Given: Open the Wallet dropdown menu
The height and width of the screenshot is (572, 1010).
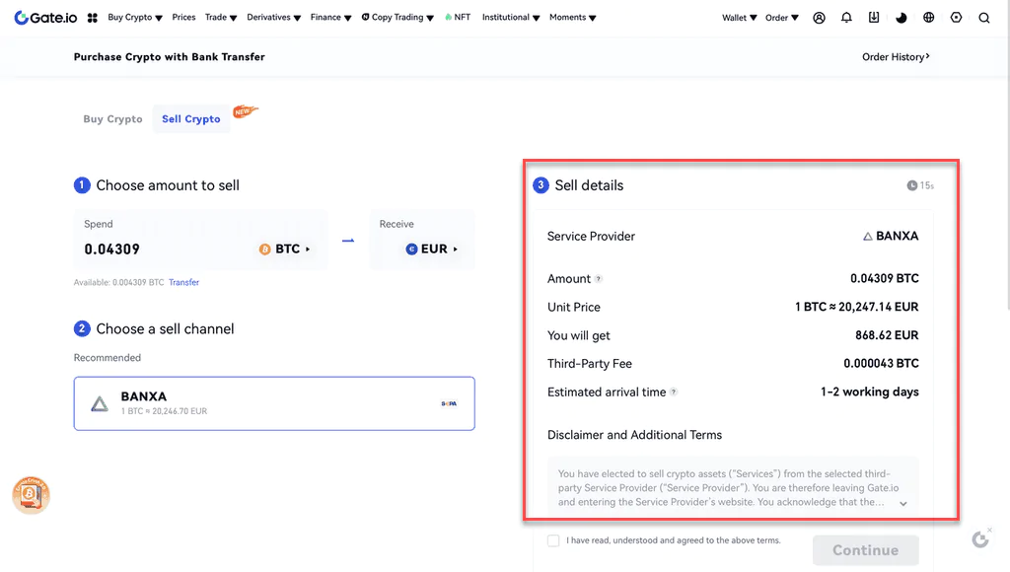Looking at the screenshot, I should point(739,18).
